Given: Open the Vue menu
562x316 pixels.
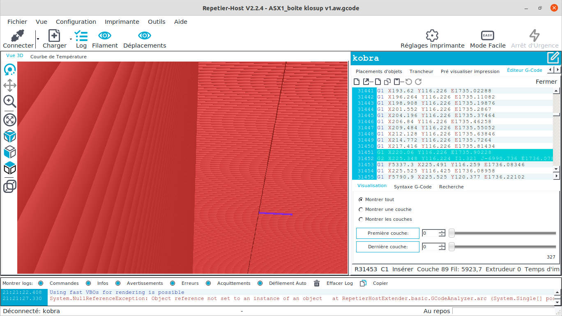Looking at the screenshot, I should tap(41, 22).
